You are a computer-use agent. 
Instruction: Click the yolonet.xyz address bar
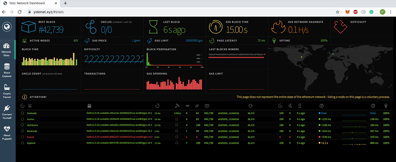181,12
